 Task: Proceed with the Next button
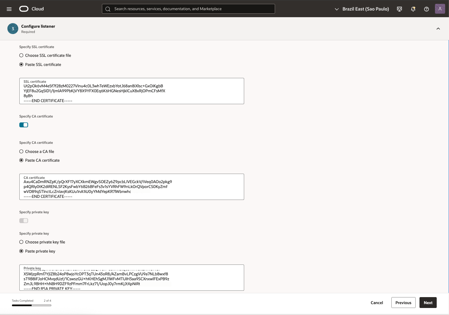pyautogui.click(x=428, y=303)
